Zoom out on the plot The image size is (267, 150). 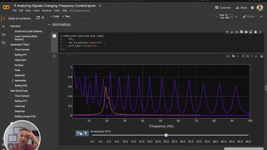pyautogui.click(x=247, y=56)
